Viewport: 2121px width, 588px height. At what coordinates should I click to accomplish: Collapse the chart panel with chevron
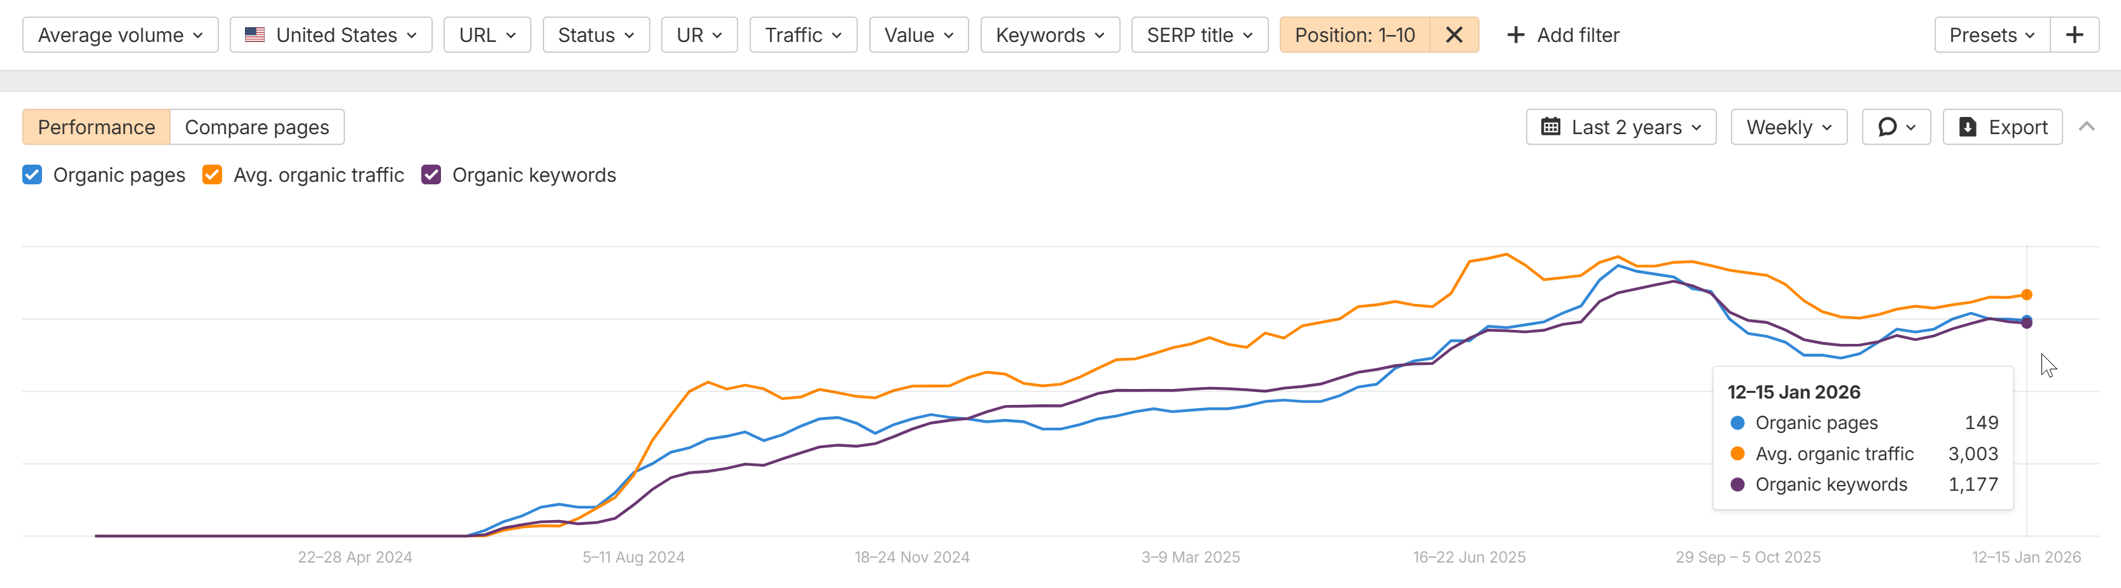point(2087,126)
